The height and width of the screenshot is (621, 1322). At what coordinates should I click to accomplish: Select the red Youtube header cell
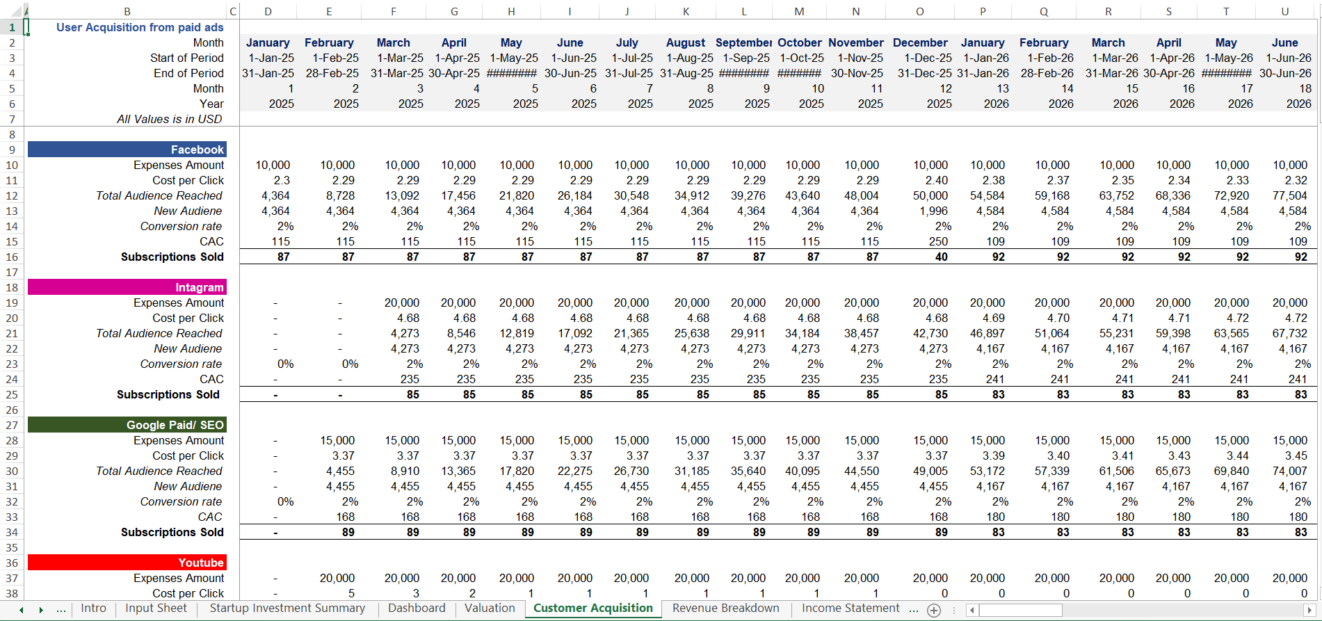click(x=127, y=563)
